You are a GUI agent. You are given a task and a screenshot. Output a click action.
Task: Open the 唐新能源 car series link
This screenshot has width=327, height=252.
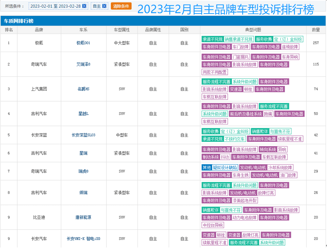83,217
